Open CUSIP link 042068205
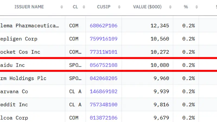217x122 pixels. point(104,78)
